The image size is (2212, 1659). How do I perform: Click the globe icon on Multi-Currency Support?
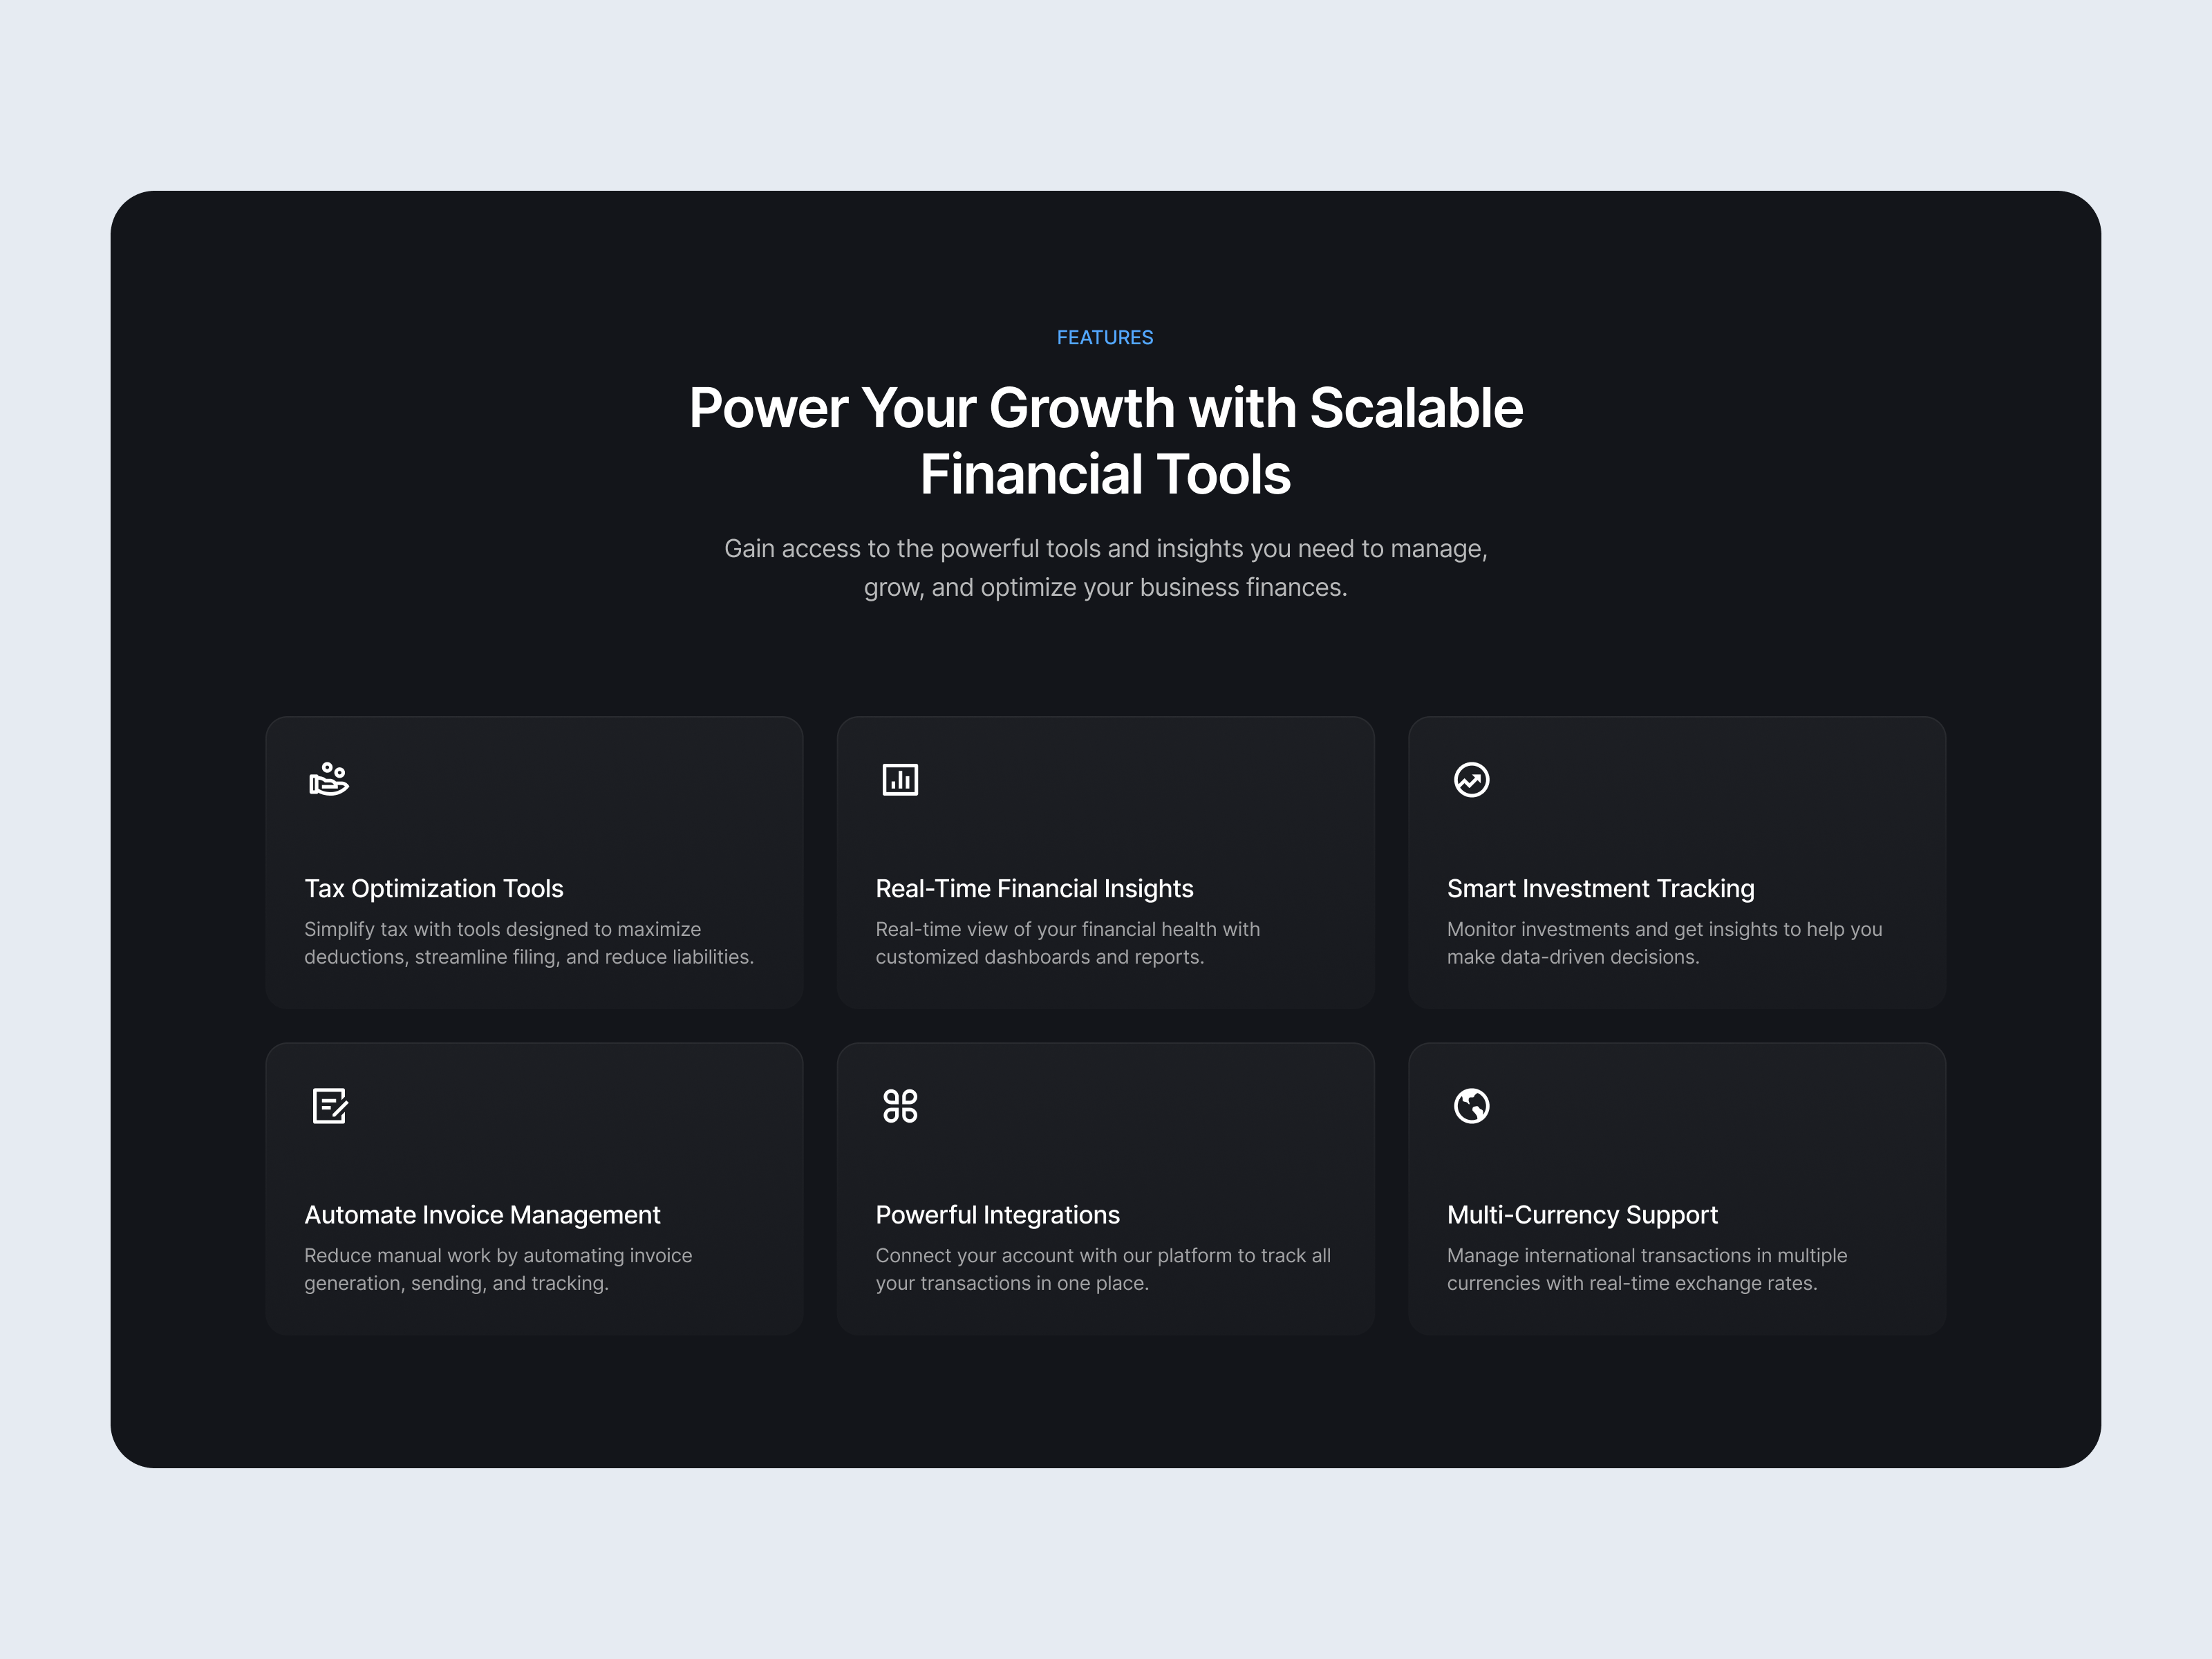point(1470,1106)
